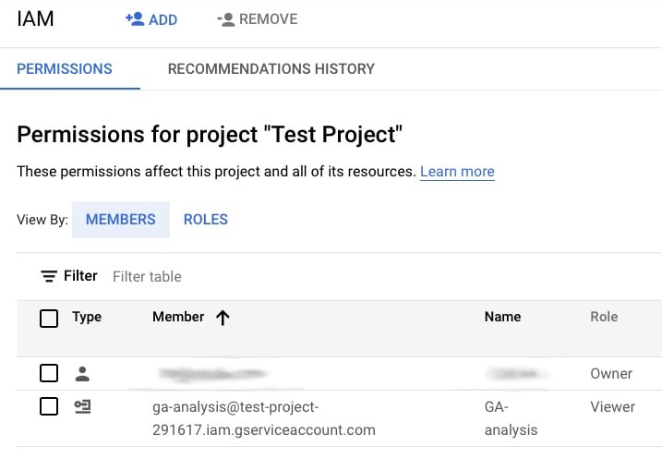This screenshot has height=458, width=662.
Task: Open the Learn more link
Action: [x=457, y=172]
